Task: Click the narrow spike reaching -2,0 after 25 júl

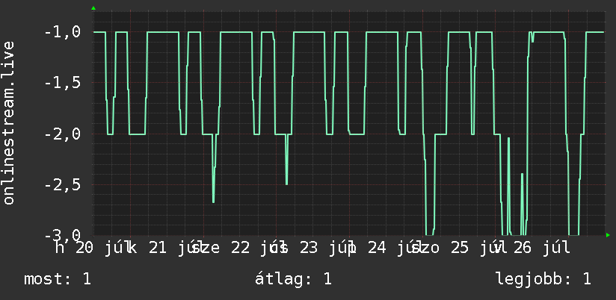Action: pos(509,138)
